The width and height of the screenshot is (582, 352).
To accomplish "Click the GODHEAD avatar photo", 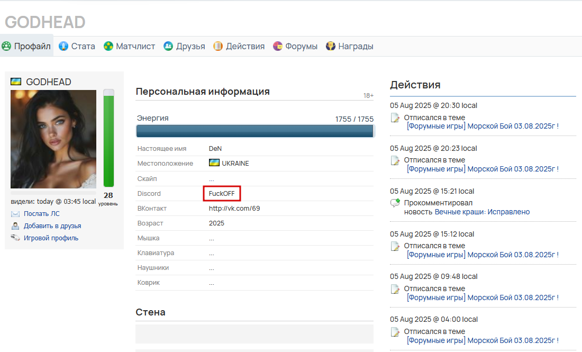I will 53,139.
